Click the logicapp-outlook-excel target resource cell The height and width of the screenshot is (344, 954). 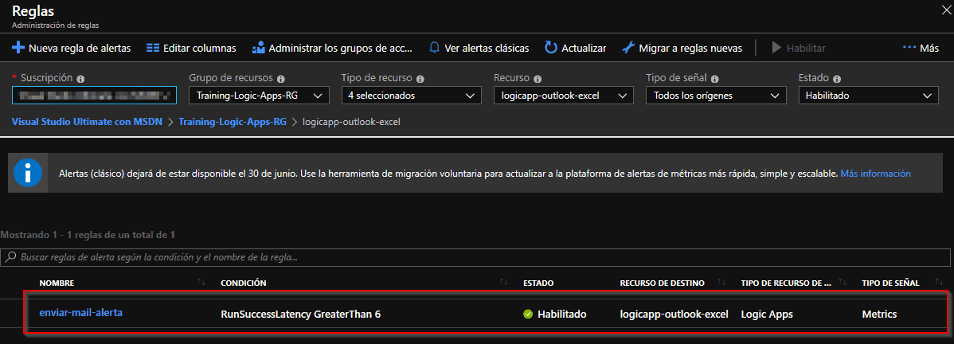pyautogui.click(x=674, y=315)
